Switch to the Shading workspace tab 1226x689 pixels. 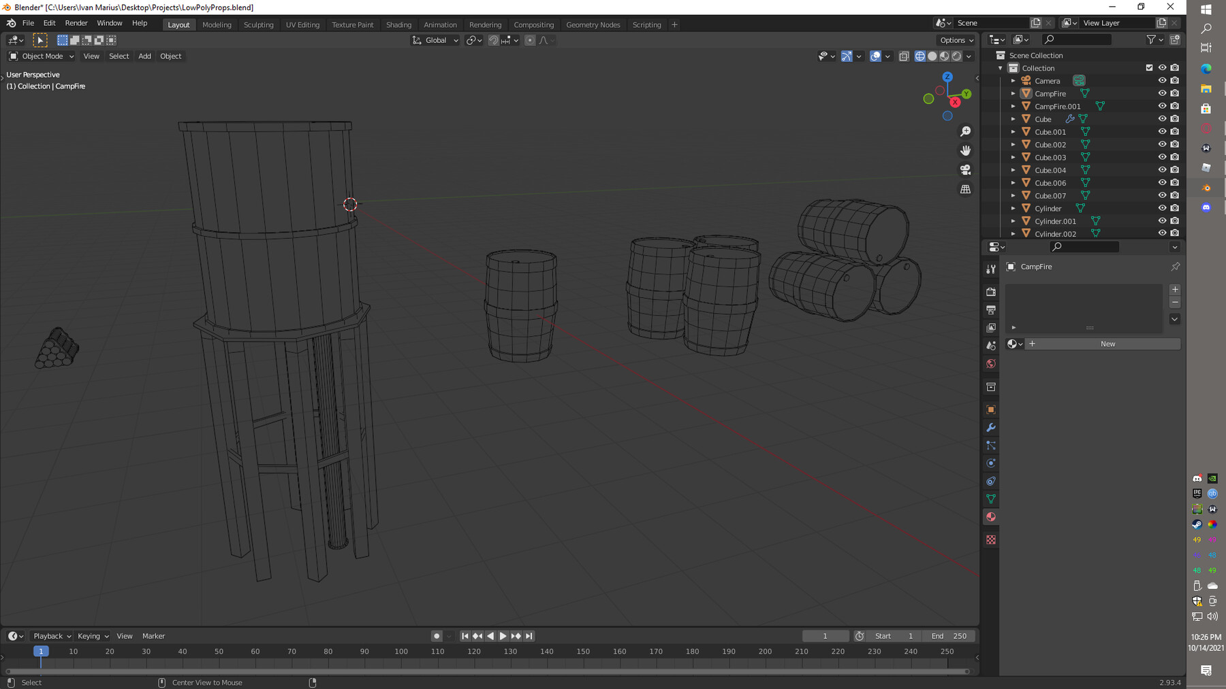pyautogui.click(x=399, y=24)
